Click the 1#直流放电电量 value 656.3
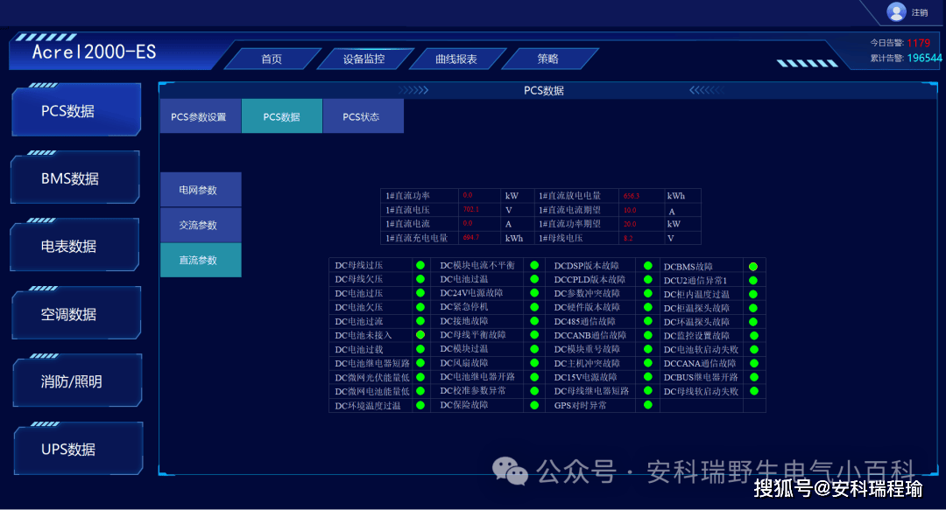Image resolution: width=946 pixels, height=510 pixels. pos(631,196)
